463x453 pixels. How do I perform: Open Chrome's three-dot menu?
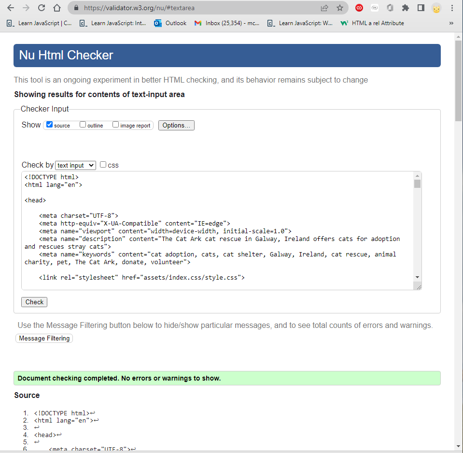(452, 8)
